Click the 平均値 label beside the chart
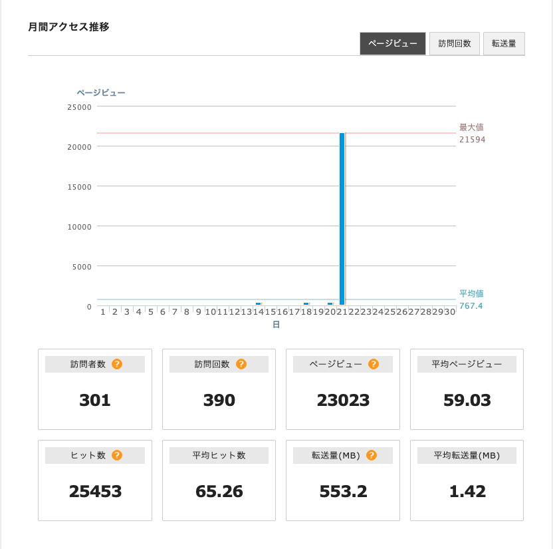The width and height of the screenshot is (553, 549). click(x=471, y=293)
